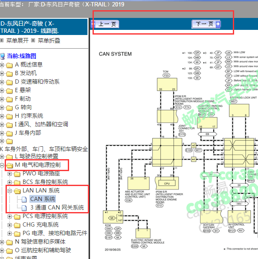Select the PCS 电源控制系统 label
258x259 pixels.
(x=45, y=216)
